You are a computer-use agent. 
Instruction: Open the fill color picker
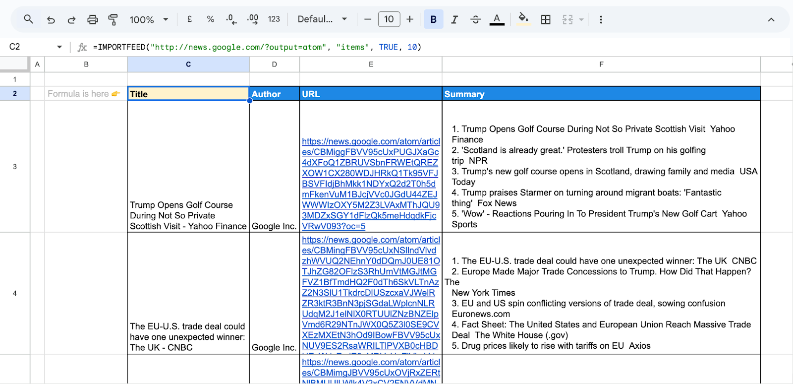tap(523, 19)
